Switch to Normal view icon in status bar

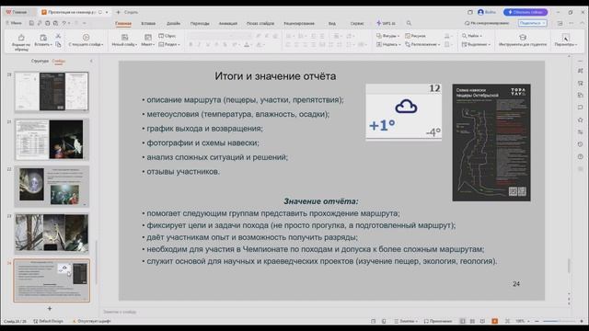(462, 321)
